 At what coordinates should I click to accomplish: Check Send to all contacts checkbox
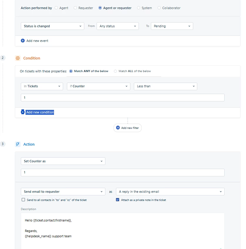tap(23, 200)
